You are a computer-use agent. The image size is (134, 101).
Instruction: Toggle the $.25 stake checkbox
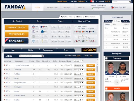click(59, 27)
